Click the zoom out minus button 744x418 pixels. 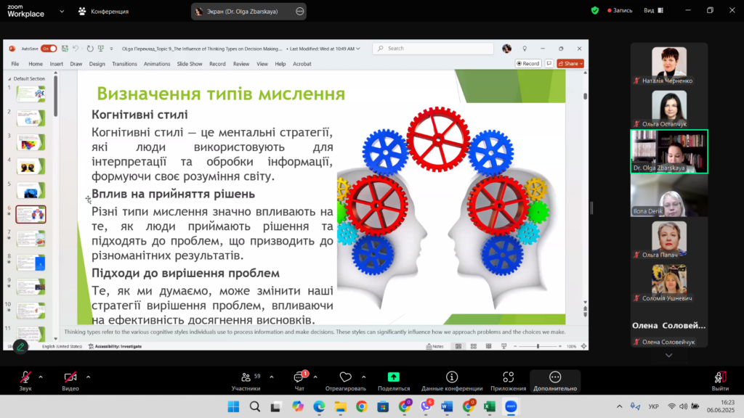pos(515,346)
